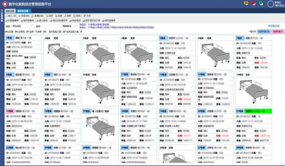This screenshot has height=166, width=285.
Task: Select empty bed 10号床 image
Action: coord(100,91)
